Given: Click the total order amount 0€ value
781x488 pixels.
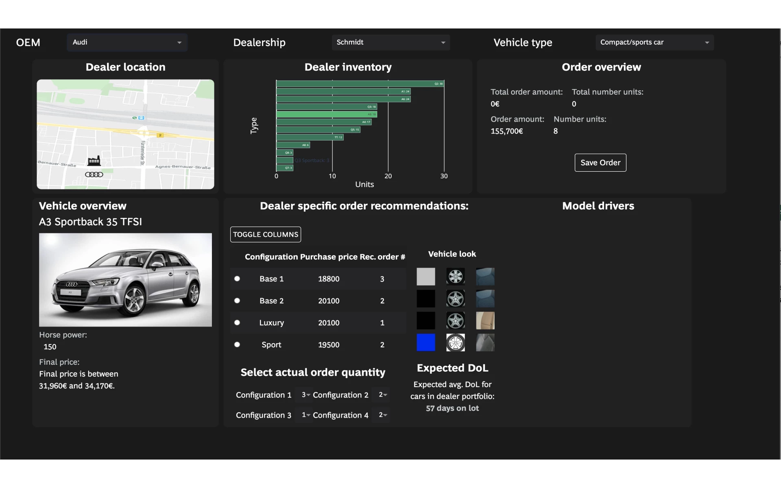Looking at the screenshot, I should point(495,104).
